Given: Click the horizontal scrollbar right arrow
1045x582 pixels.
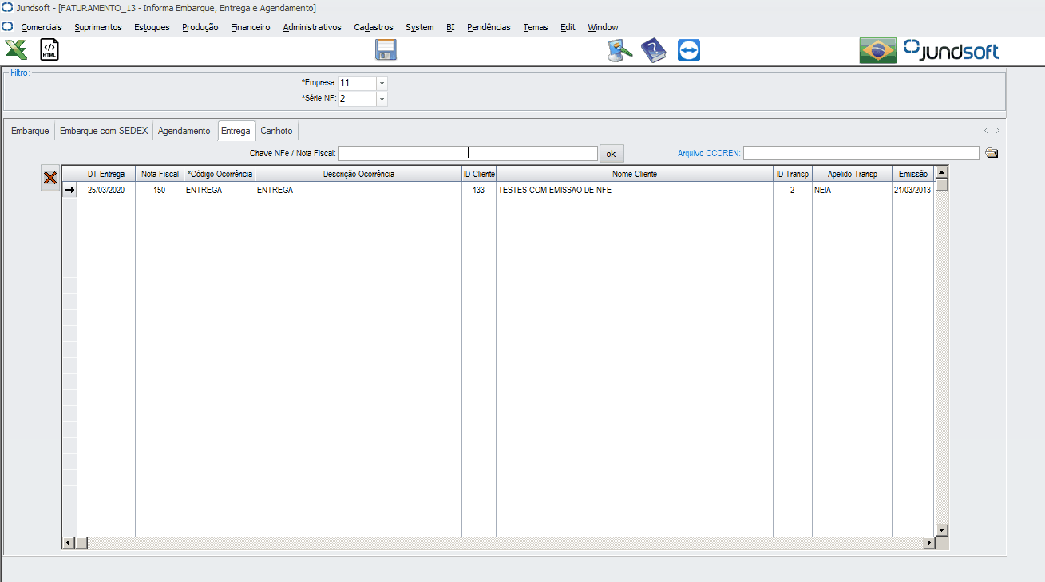Looking at the screenshot, I should click(928, 543).
